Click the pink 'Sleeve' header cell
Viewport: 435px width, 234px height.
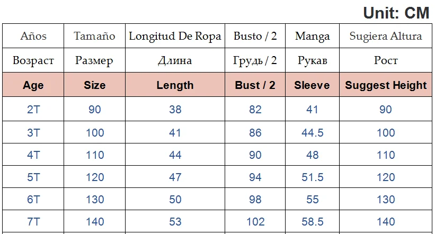312,85
